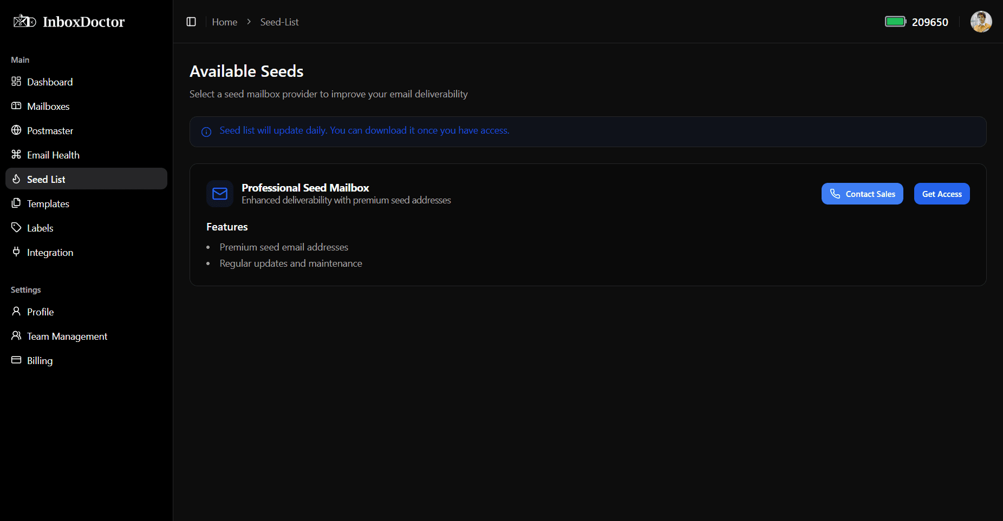
Task: Open Profile settings
Action: click(x=86, y=312)
